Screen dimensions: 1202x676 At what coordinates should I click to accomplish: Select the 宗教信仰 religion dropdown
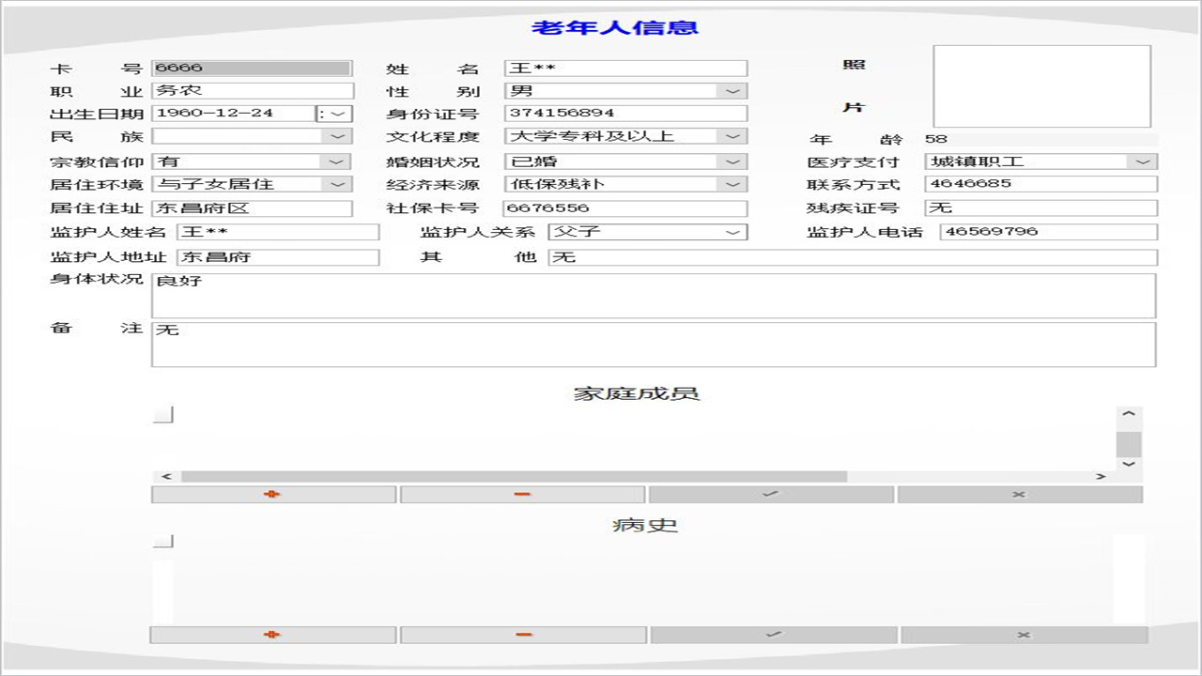tap(338, 161)
